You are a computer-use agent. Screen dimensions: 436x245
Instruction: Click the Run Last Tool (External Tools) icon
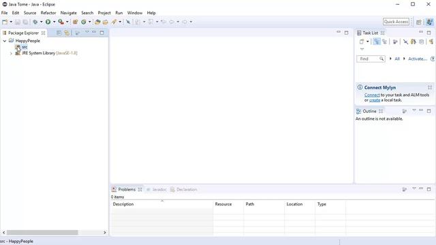61,22
